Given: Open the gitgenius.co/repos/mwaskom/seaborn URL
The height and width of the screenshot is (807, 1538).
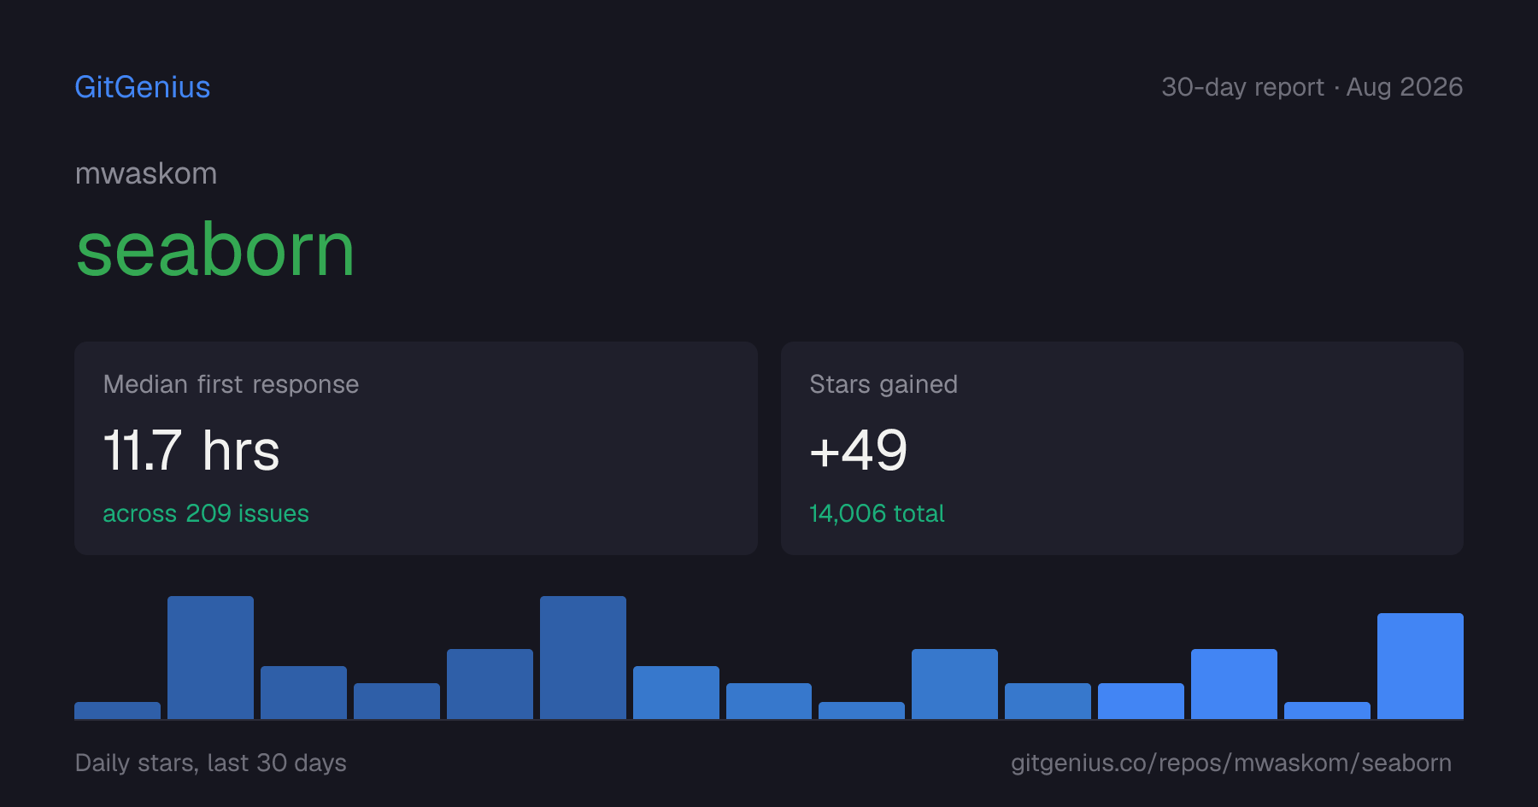Looking at the screenshot, I should (x=1231, y=763).
